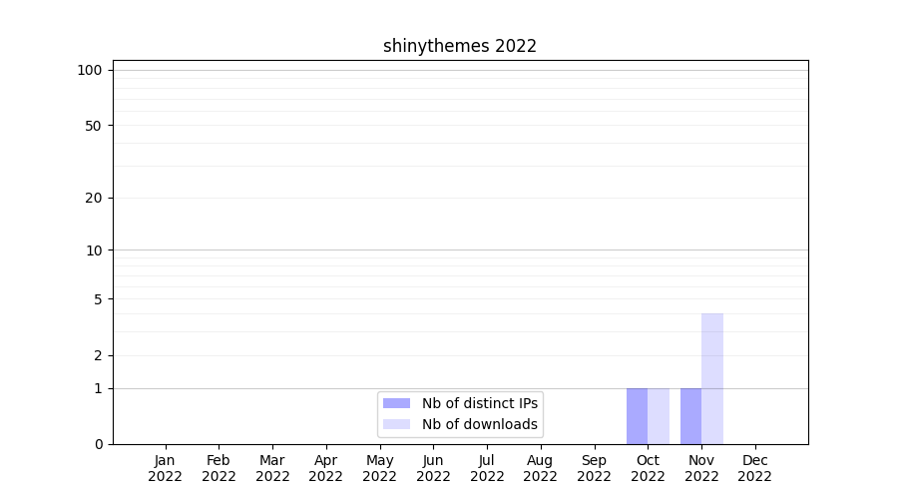Click the 'Nb of downloads' legend swatch
Image resolution: width=898 pixels, height=499 pixels.
point(396,424)
